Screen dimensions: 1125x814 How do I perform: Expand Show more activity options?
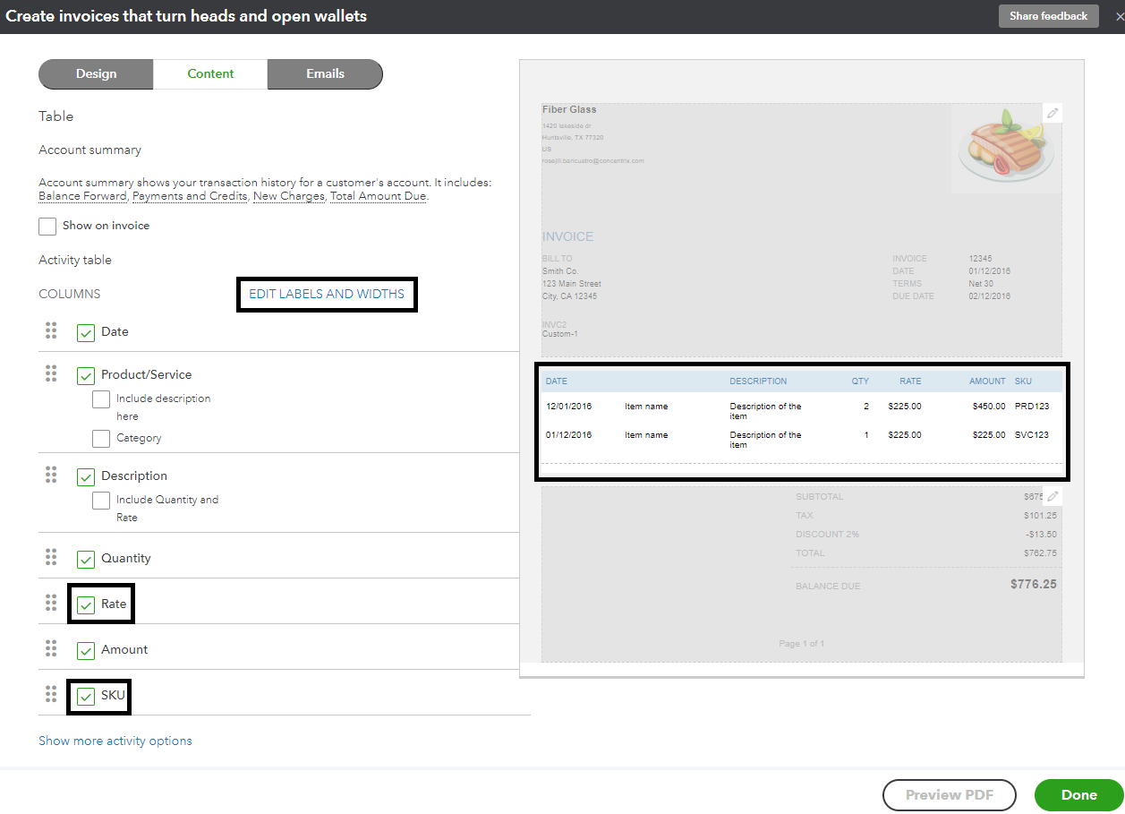click(x=115, y=741)
